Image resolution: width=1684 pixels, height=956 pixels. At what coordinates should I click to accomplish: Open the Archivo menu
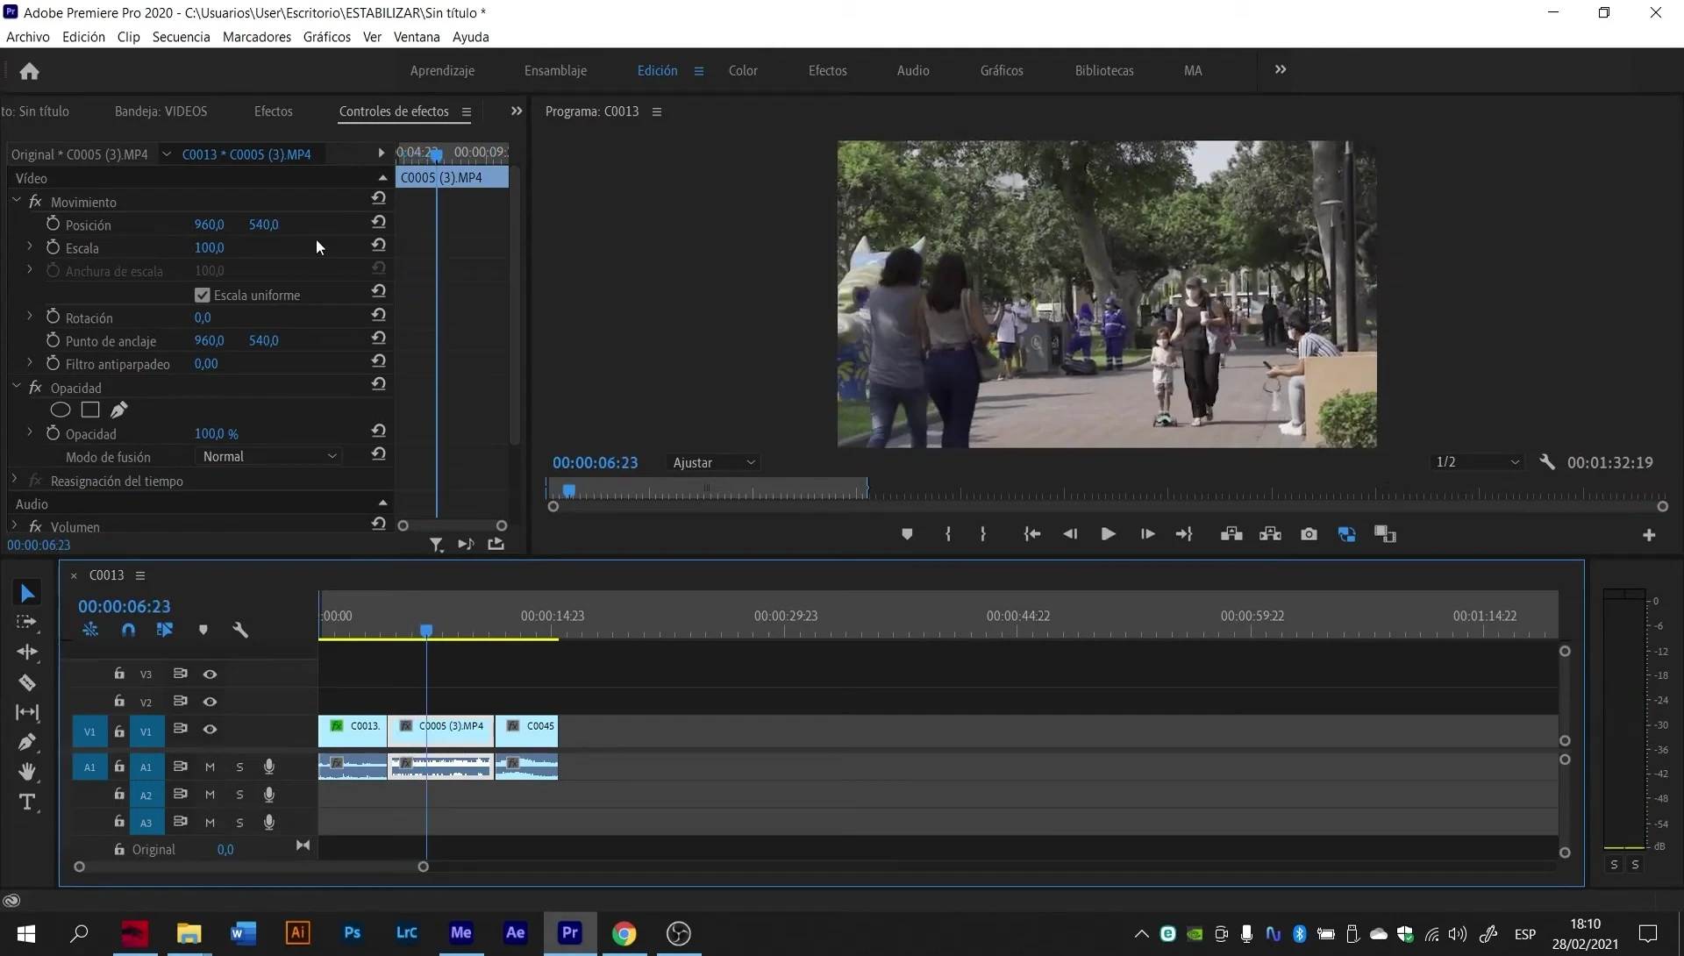(28, 37)
